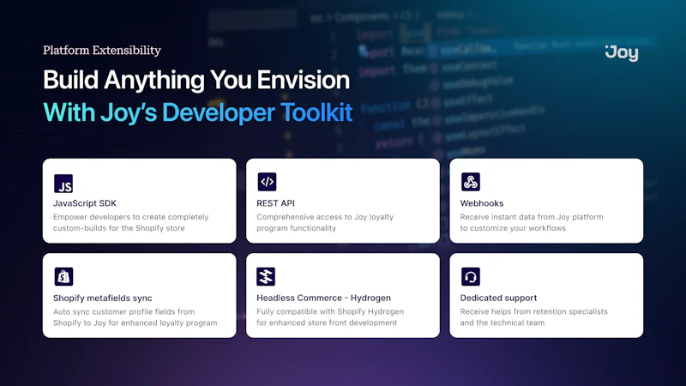Select the JavaScript SDK title
This screenshot has height=386, width=686.
pyautogui.click(x=85, y=203)
